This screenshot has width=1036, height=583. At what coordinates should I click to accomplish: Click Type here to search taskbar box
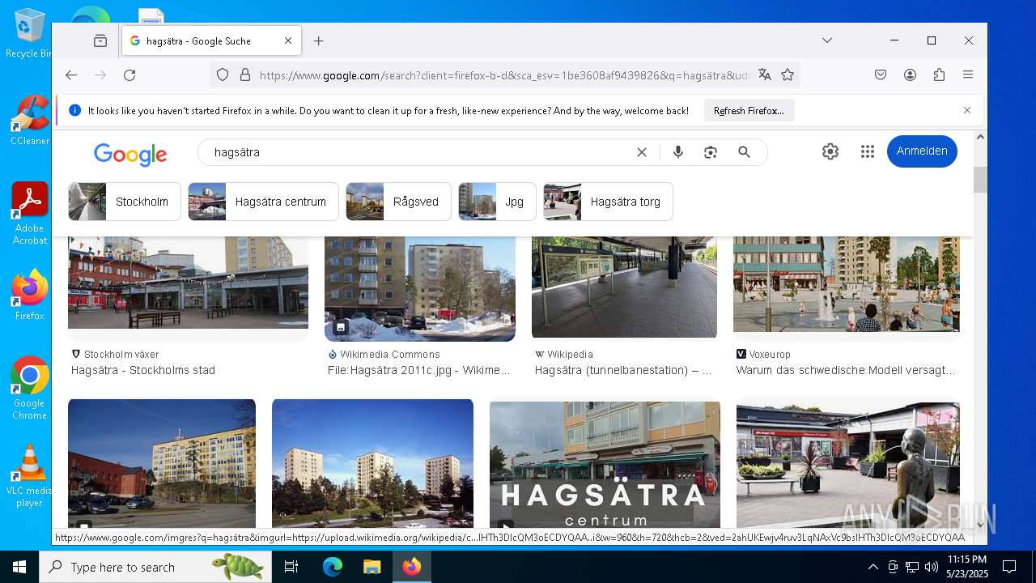(x=155, y=567)
